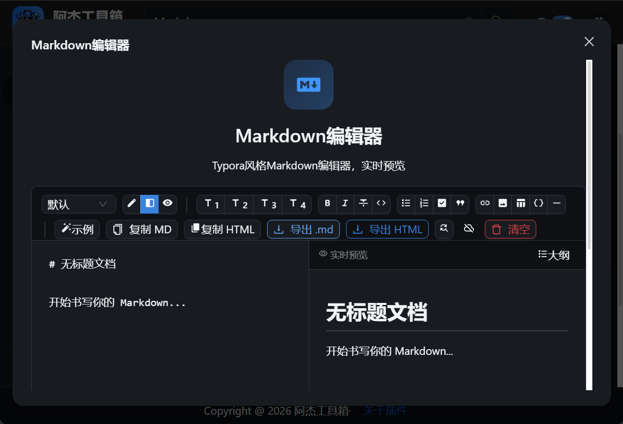The image size is (623, 424).
Task: Insert horizontal rule
Action: [556, 204]
